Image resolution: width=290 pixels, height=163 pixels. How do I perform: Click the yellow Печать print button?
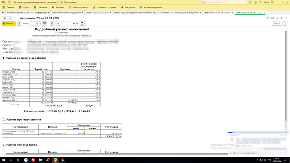click(8, 24)
